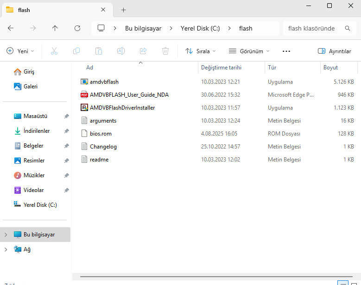Click the PDF icon of AMDVBFLASH_User_Guide_NDA
The width and height of the screenshot is (361, 285).
point(84,95)
